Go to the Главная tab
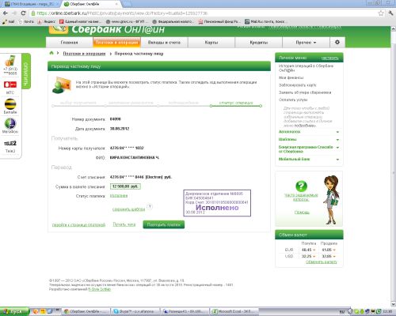Screen dimensions: 396x316 [x=69, y=42]
